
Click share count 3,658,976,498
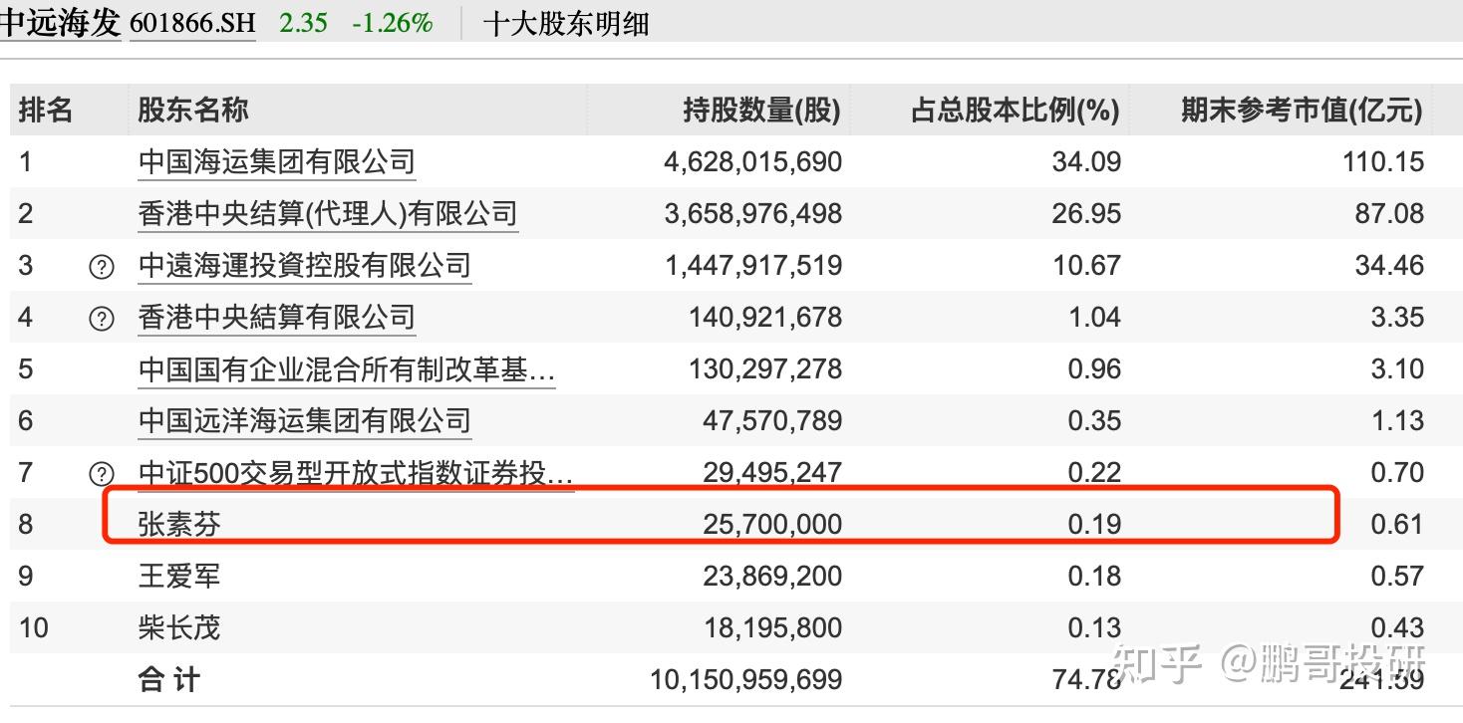click(x=753, y=214)
